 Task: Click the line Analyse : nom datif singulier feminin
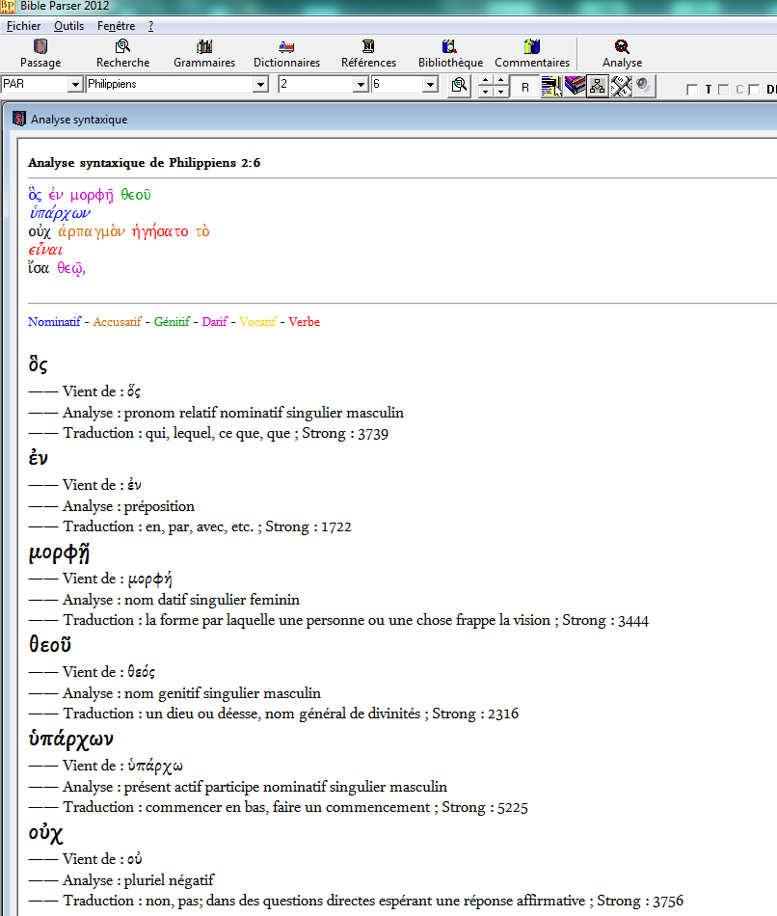[x=164, y=600]
